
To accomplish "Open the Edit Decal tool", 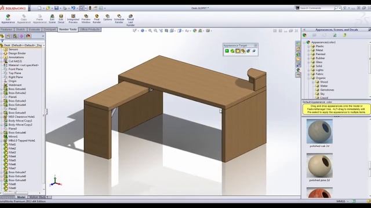I will 61,19.
